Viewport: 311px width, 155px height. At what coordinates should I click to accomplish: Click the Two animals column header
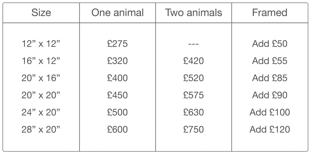tap(193, 13)
